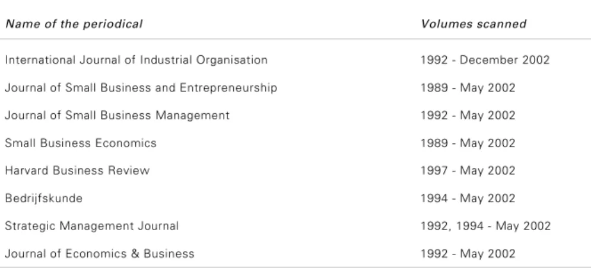
Task: Click volumes cell for Small Business and Entrepreneurship
Action: coord(468,88)
